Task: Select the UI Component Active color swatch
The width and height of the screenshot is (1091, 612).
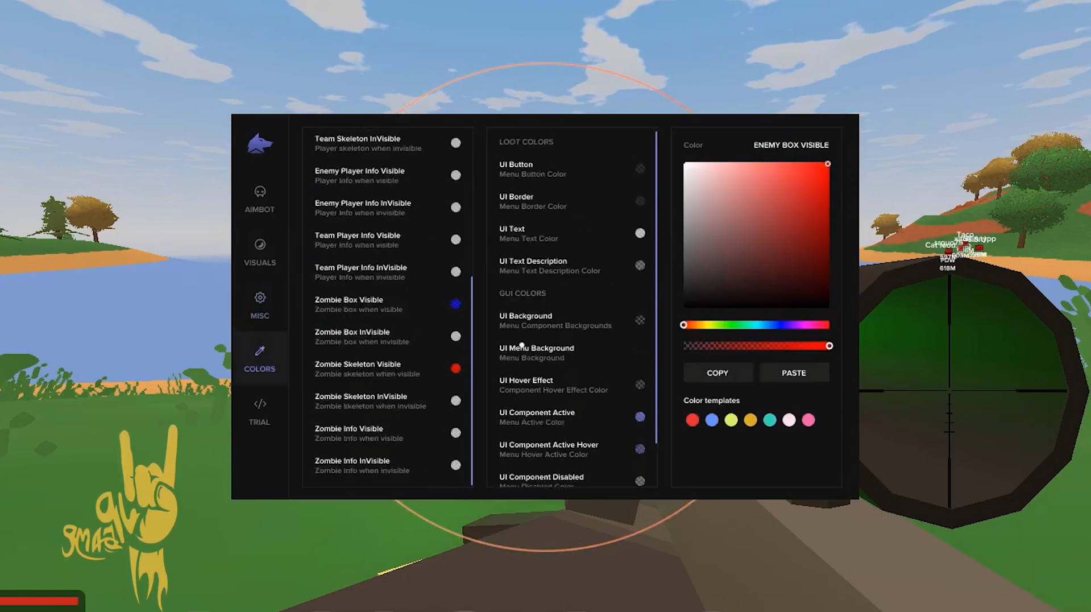Action: tap(640, 417)
